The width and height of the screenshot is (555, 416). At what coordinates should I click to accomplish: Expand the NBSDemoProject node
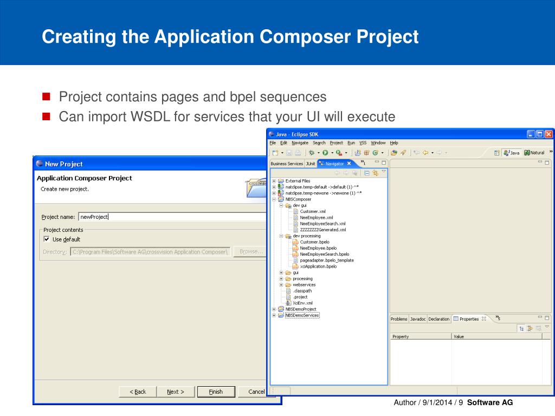tap(274, 309)
